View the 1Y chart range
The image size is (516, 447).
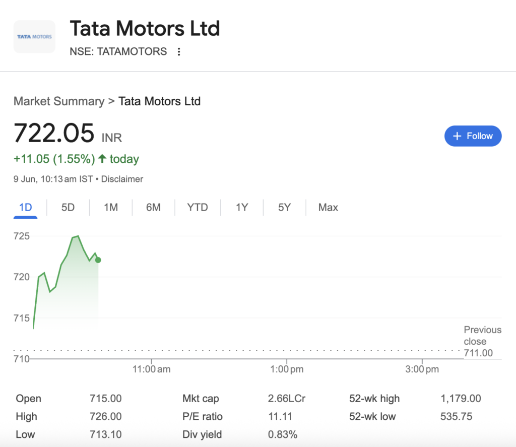click(x=242, y=207)
